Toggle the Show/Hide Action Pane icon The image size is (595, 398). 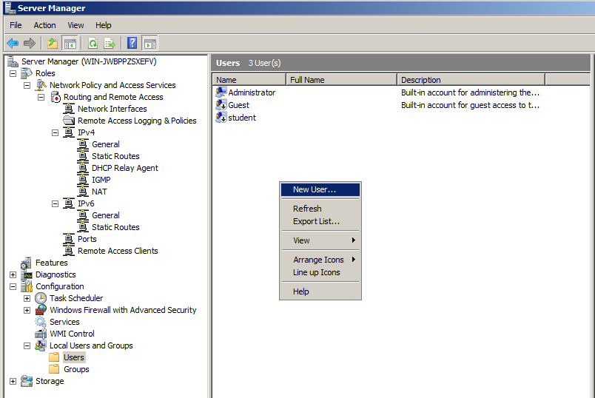pos(149,43)
